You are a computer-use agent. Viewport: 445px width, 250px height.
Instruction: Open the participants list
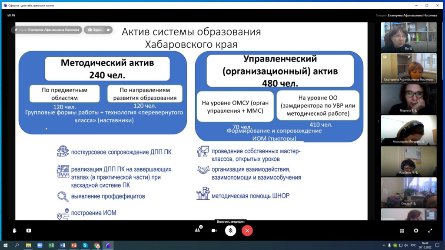tap(197, 231)
